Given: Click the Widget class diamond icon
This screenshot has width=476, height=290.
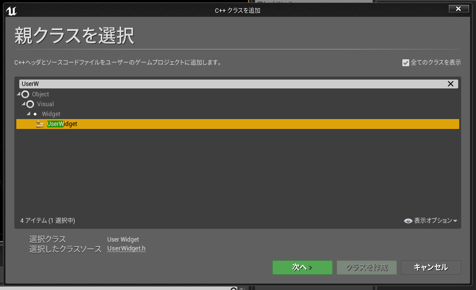Looking at the screenshot, I should (35, 114).
